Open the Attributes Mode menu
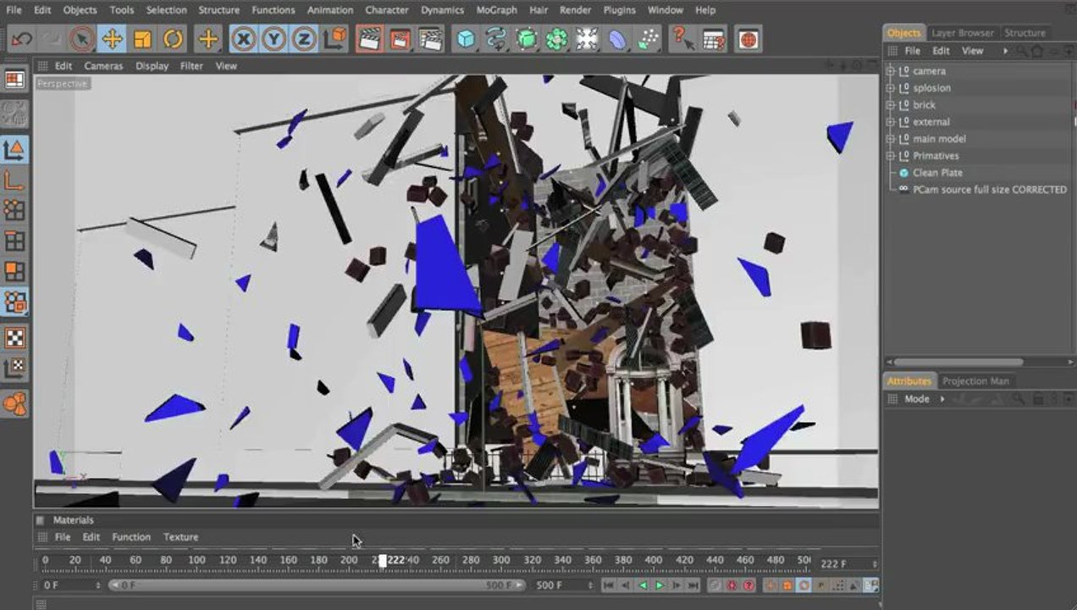1077x610 pixels. pos(916,399)
